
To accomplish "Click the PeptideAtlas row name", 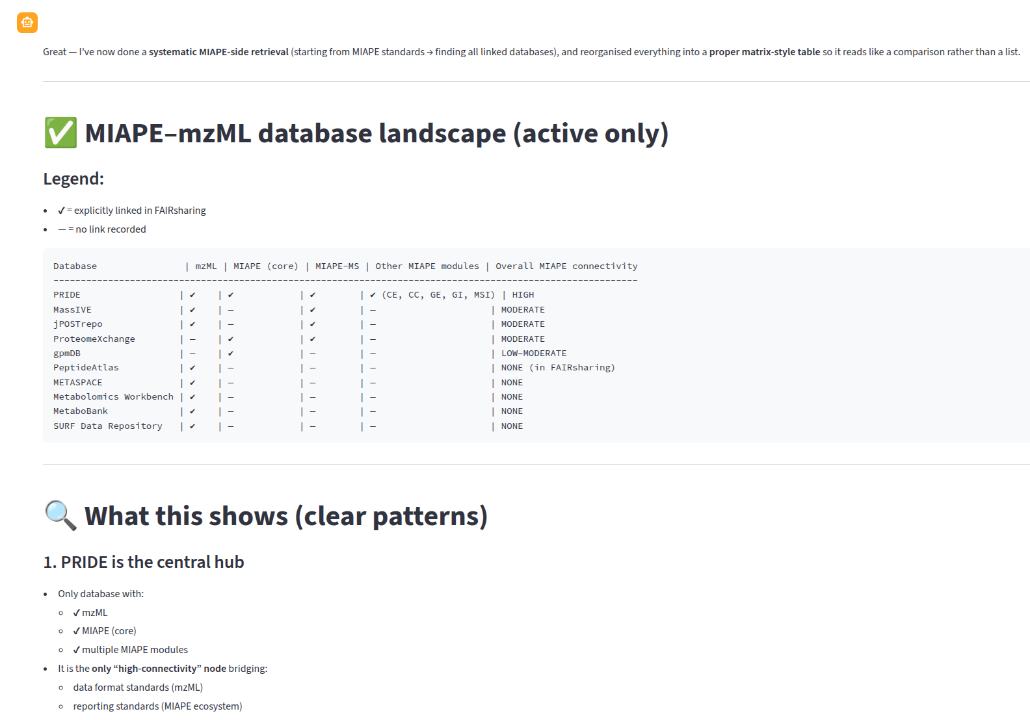I will pyautogui.click(x=86, y=368).
